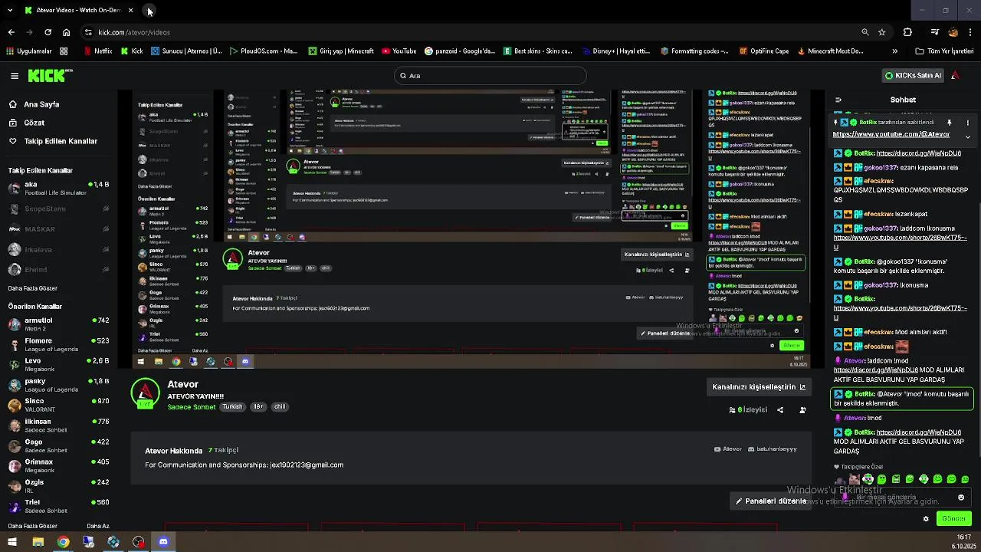Screen dimensions: 981x552
Task: Click the 18+ tag
Action: coord(258,407)
